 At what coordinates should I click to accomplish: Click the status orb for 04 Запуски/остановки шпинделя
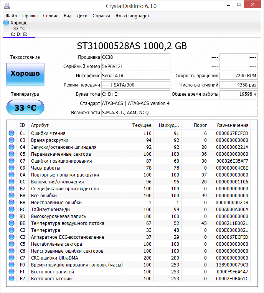(x=12, y=147)
